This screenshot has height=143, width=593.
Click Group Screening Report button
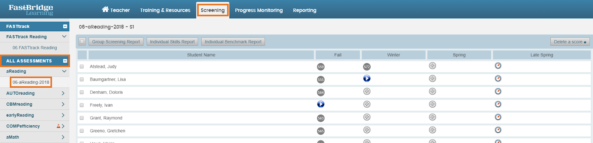(116, 42)
